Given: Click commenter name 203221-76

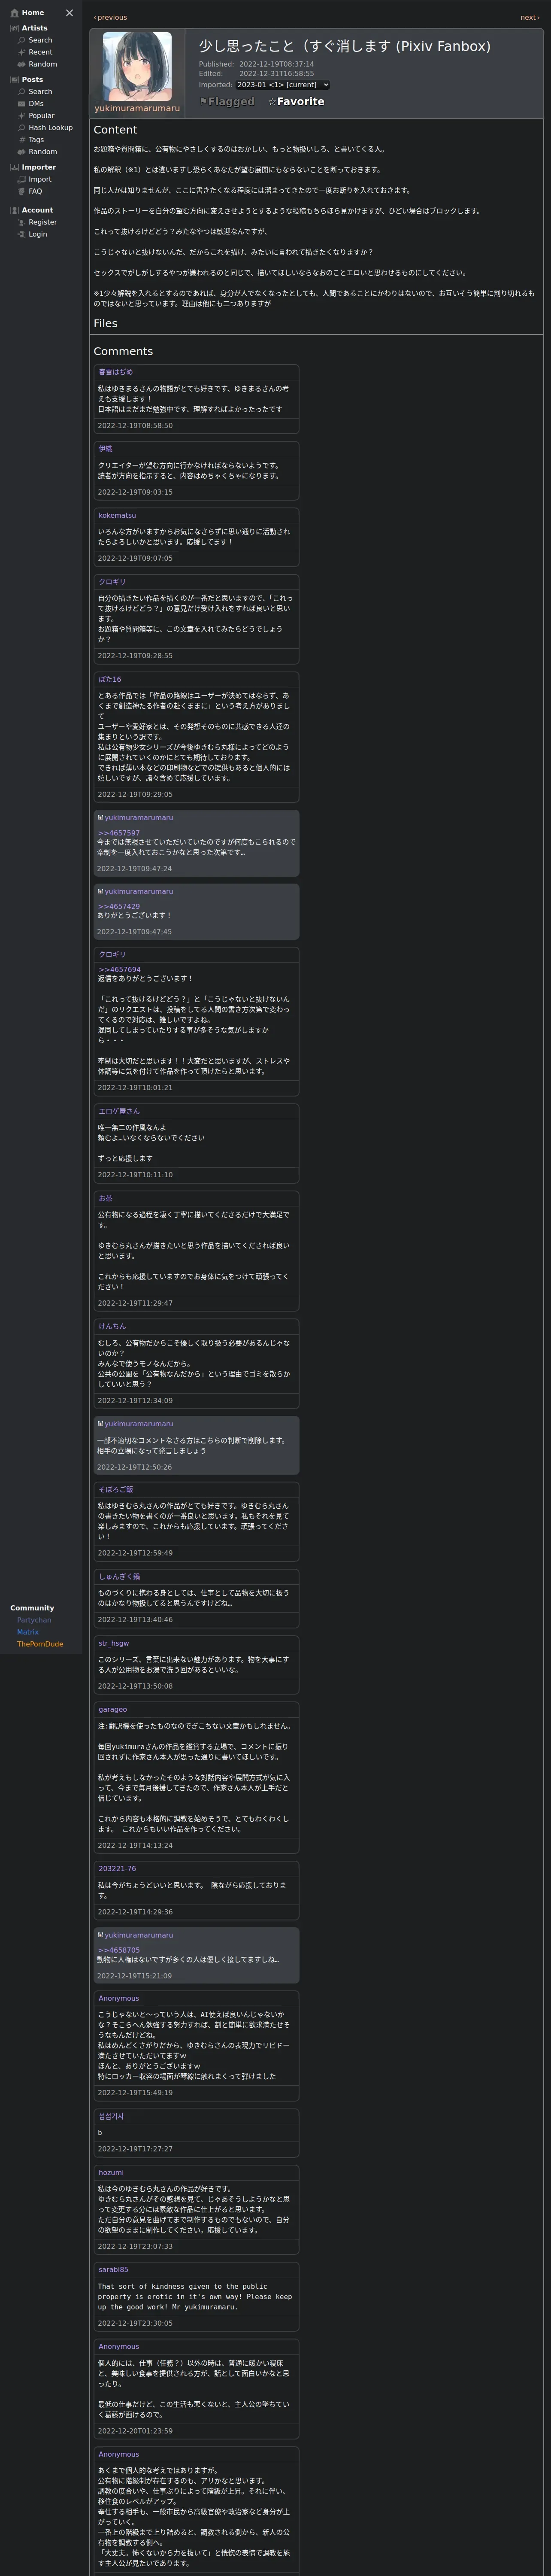Looking at the screenshot, I should point(117,1868).
